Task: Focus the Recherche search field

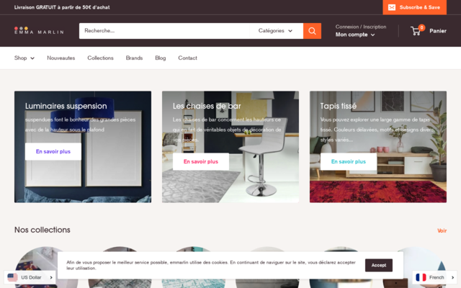Action: 164,31
